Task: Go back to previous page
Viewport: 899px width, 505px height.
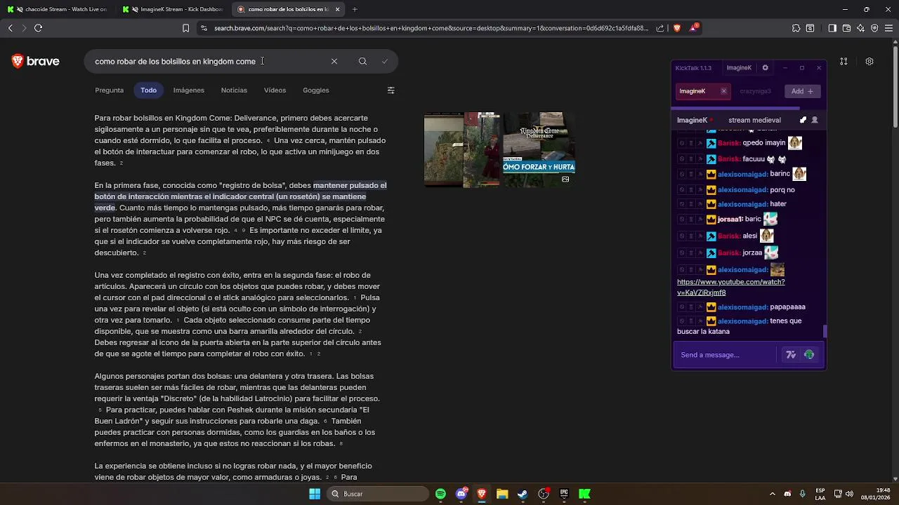Action: pos(10,28)
